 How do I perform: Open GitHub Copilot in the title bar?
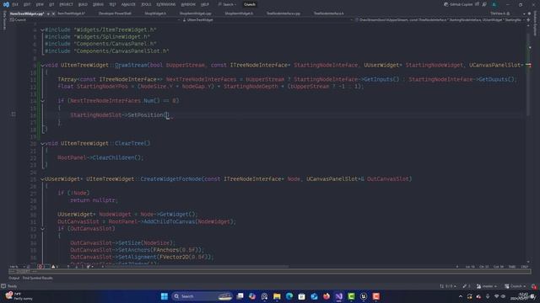pyautogui.click(x=458, y=4)
